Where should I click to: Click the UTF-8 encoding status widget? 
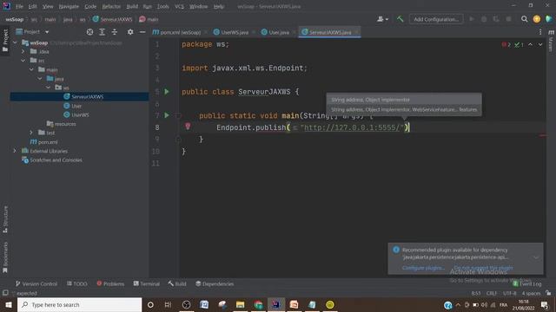pos(510,293)
